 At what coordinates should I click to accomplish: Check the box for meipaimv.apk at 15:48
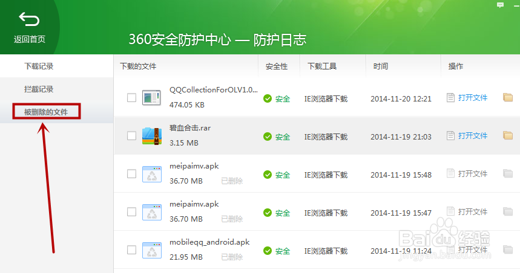(131, 174)
